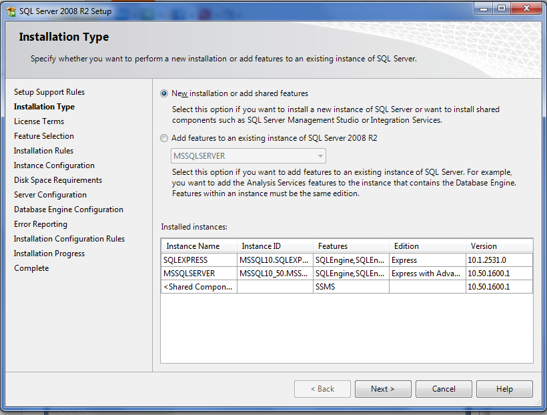Click the MSSQL10_50.MSS... instance ID cell
The image size is (547, 415).
click(x=275, y=274)
